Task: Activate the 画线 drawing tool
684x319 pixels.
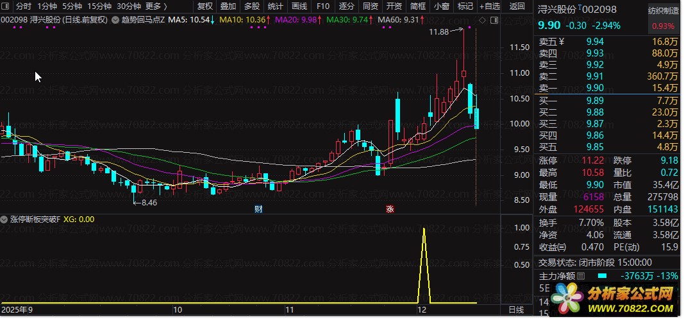Action: pos(299,6)
